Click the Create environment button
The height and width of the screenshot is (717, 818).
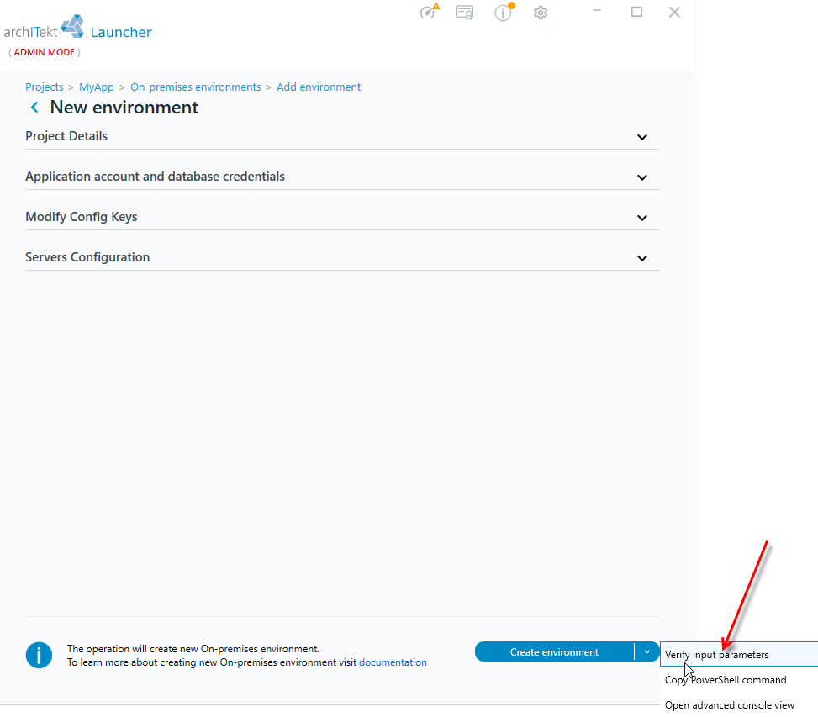554,651
